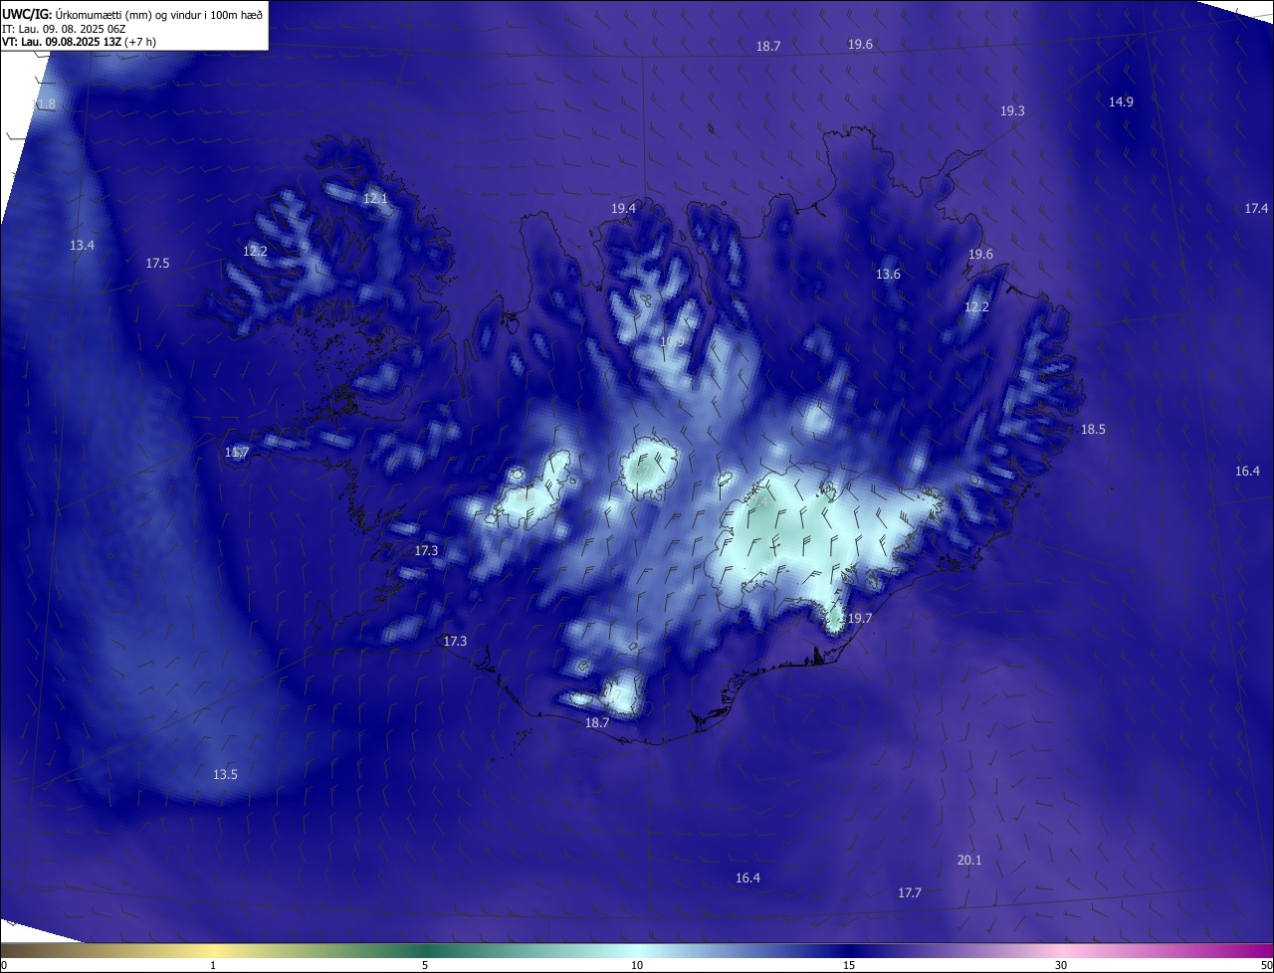1274x973 pixels.
Task: Click the colorbar tick label '10'
Action: (637, 965)
